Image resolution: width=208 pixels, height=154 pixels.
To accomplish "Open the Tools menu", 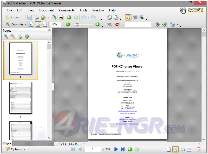I will coord(84,10).
